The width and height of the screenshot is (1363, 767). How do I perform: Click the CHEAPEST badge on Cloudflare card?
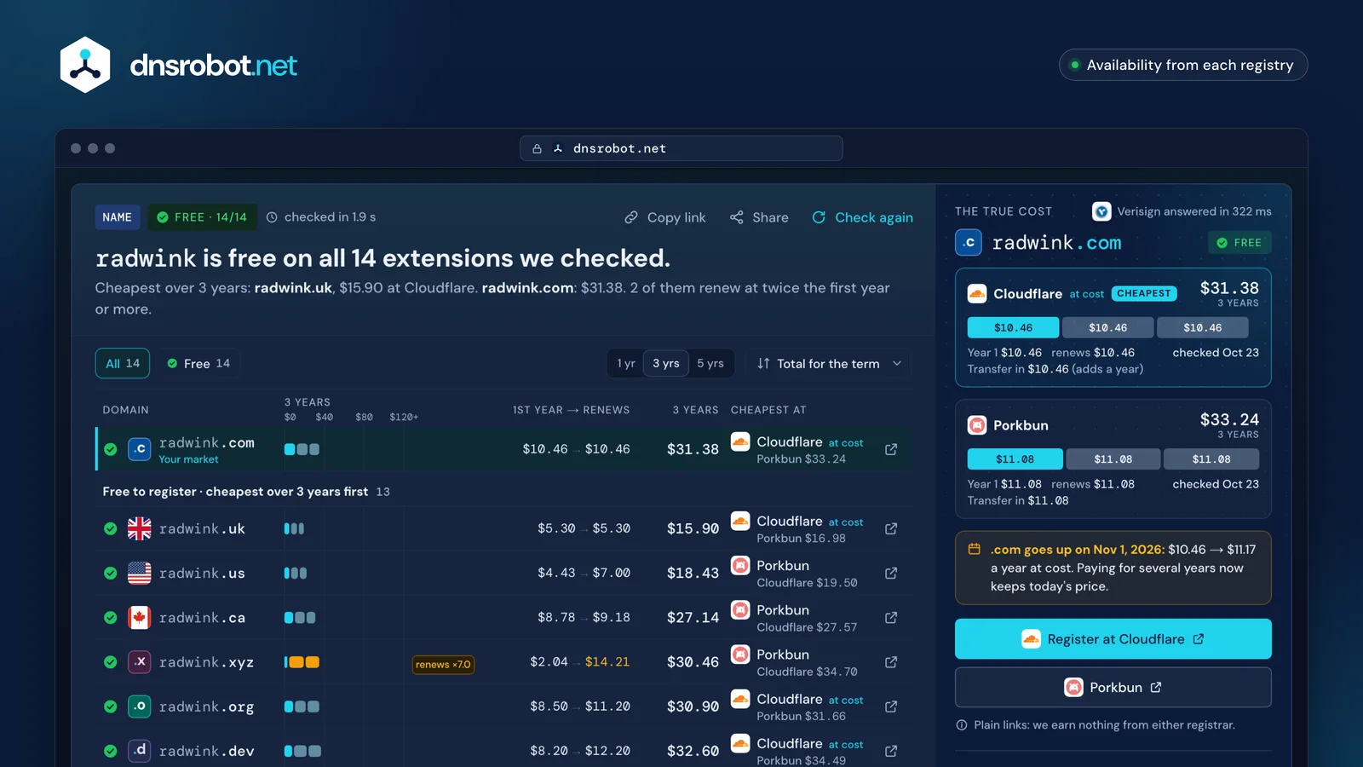(1144, 294)
